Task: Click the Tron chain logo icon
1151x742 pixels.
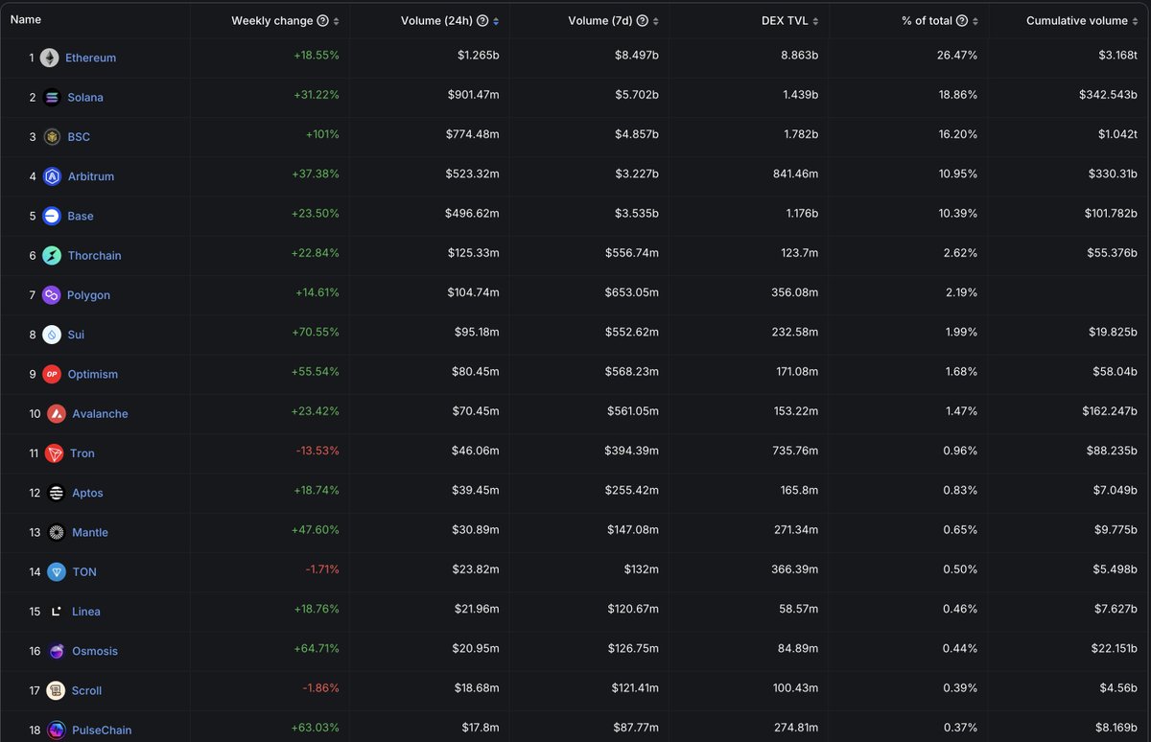Action: 54,453
